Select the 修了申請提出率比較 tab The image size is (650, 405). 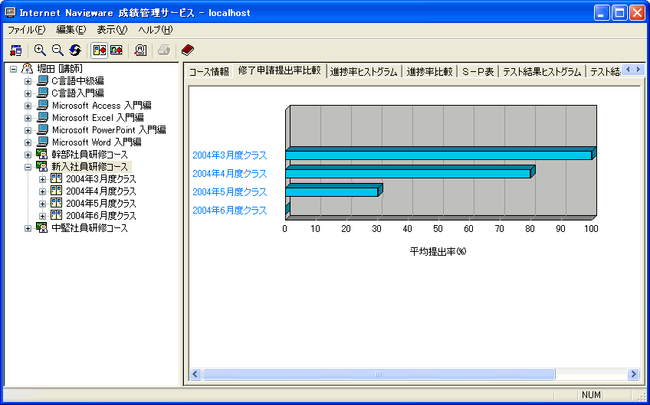(280, 70)
